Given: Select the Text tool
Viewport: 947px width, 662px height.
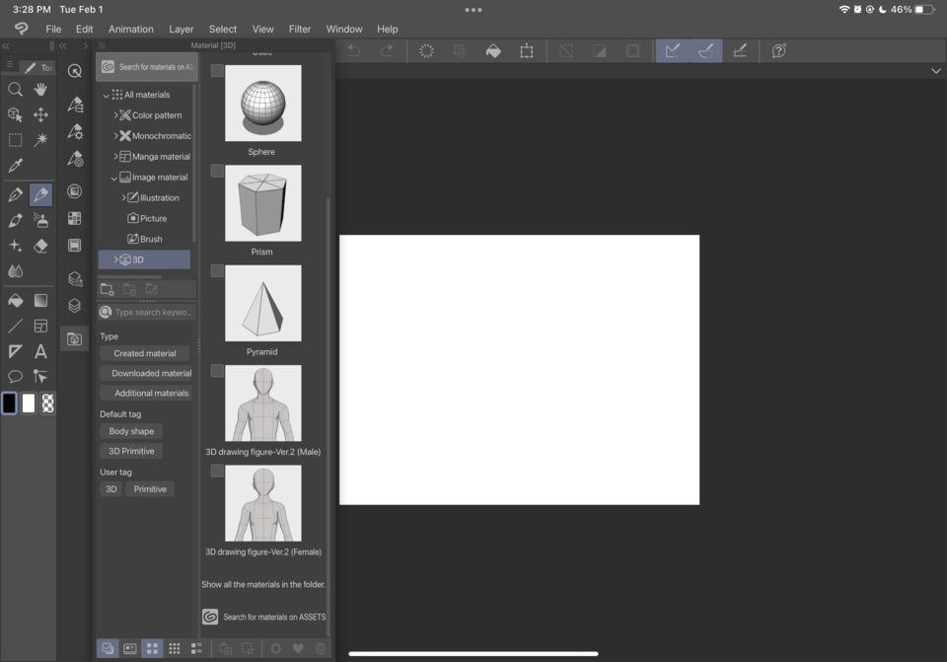Looking at the screenshot, I should coord(40,351).
